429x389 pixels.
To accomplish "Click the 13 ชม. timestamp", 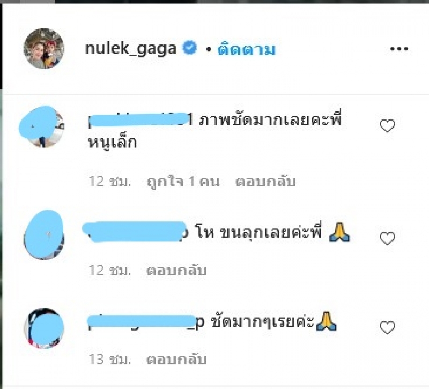I will [110, 360].
